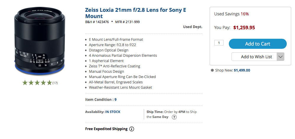Click the Add to Wish List button
The image size is (295, 139).
click(x=254, y=57)
